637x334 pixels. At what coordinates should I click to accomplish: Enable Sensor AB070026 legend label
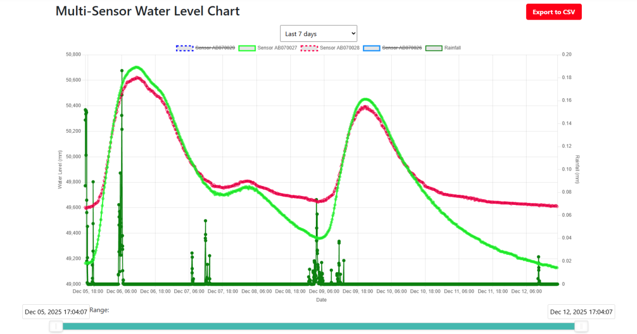coord(402,48)
